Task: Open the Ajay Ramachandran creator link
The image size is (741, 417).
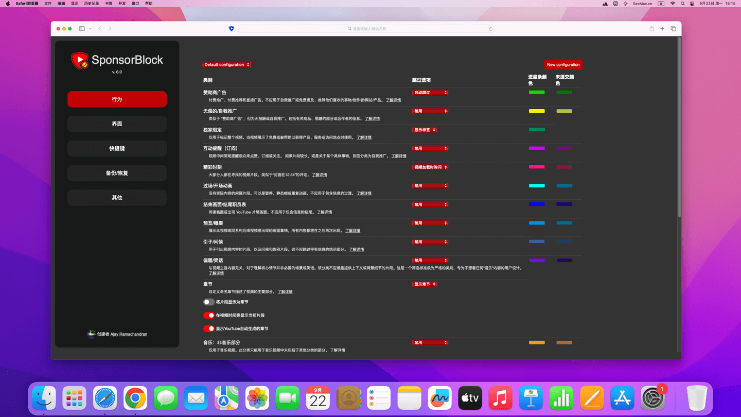Action: click(129, 334)
